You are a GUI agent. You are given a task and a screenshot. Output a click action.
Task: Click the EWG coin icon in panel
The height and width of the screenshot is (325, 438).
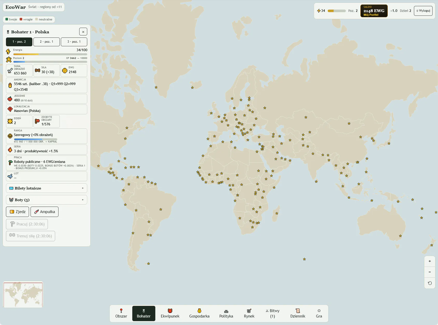tap(65, 70)
